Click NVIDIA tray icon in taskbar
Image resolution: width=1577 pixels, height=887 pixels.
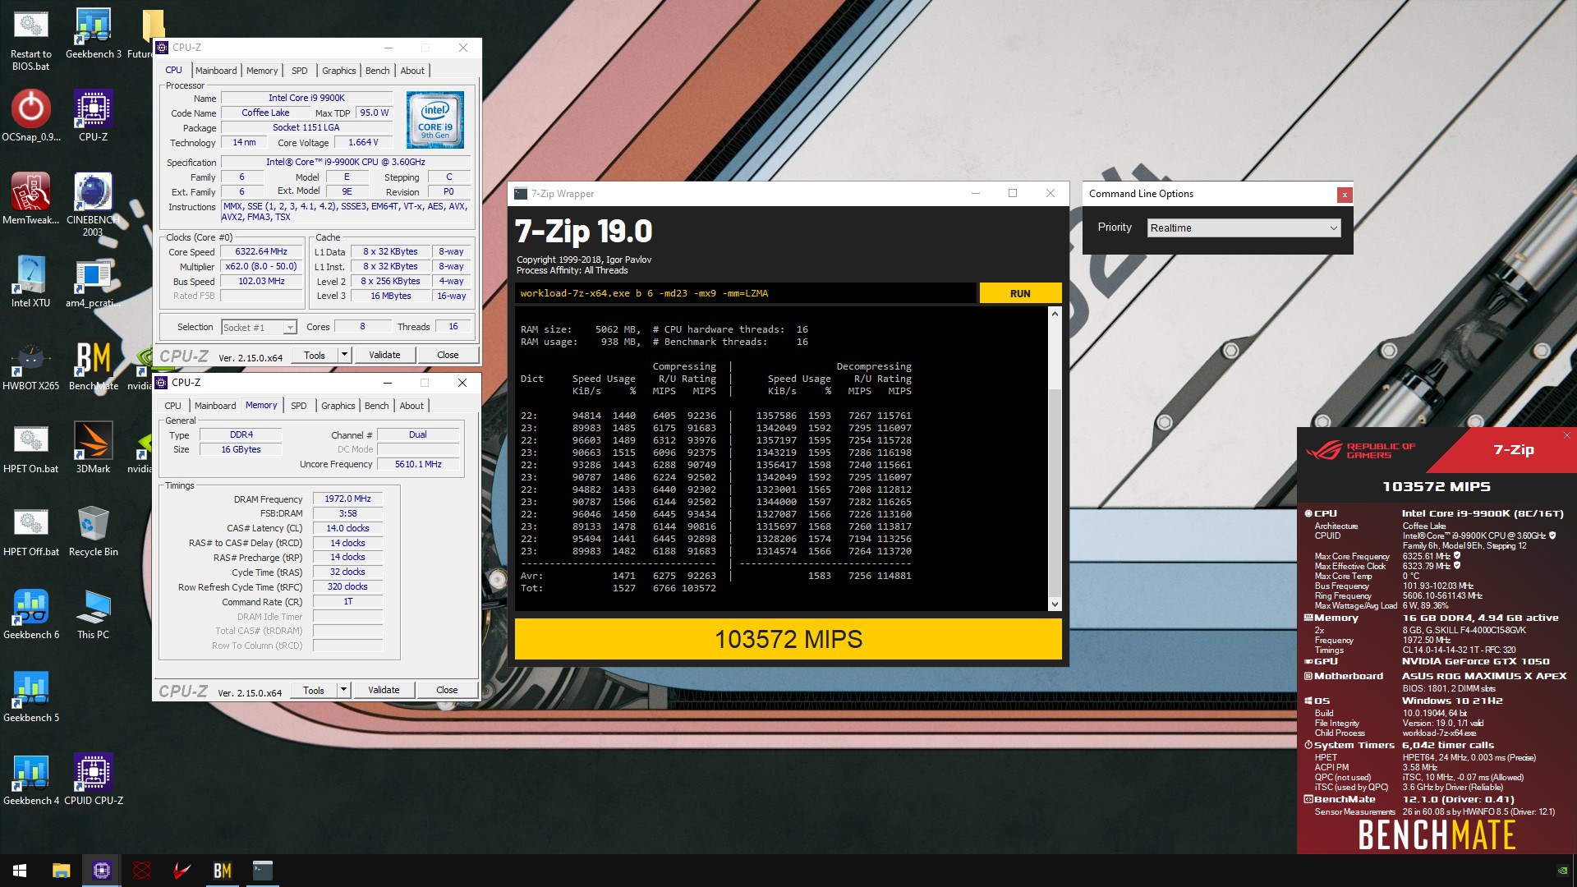[1562, 871]
